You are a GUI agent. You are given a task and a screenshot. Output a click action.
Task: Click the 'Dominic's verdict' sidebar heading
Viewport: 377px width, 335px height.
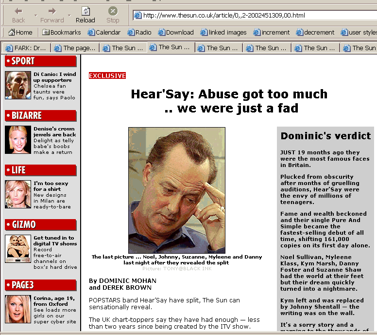326,136
